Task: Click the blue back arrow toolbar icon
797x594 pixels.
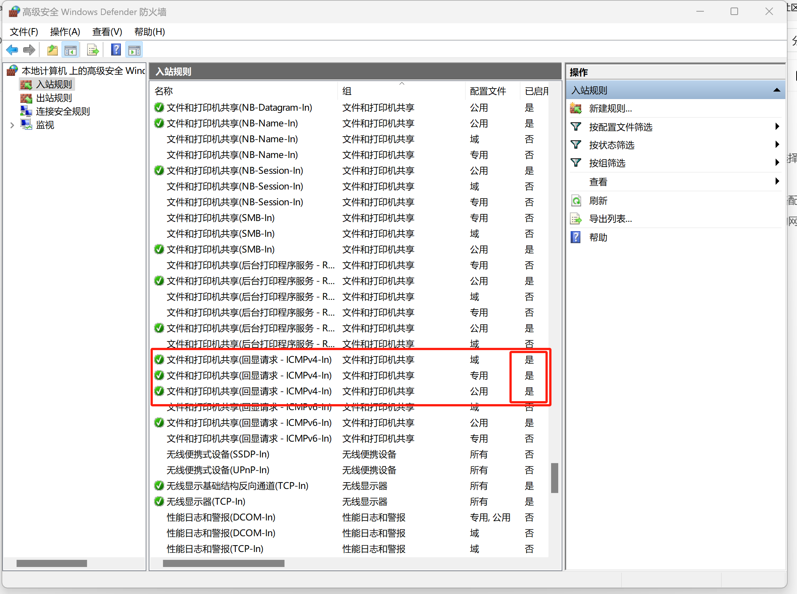Action: tap(12, 50)
